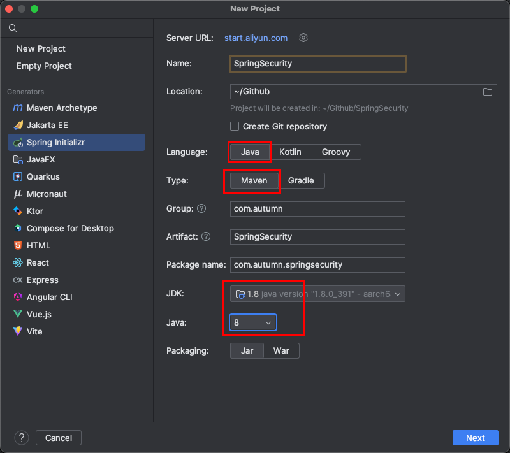Choose War packaging option
This screenshot has width=510, height=453.
pyautogui.click(x=281, y=351)
